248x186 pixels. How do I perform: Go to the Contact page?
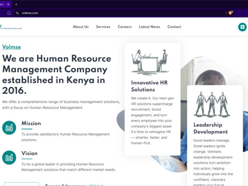174,27
